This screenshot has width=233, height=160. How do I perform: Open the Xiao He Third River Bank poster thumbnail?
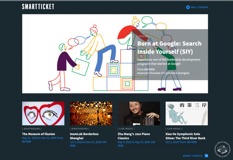(x=186, y=113)
